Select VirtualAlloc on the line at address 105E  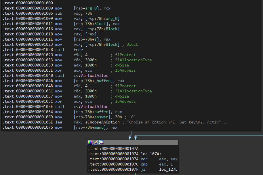coord(94,106)
